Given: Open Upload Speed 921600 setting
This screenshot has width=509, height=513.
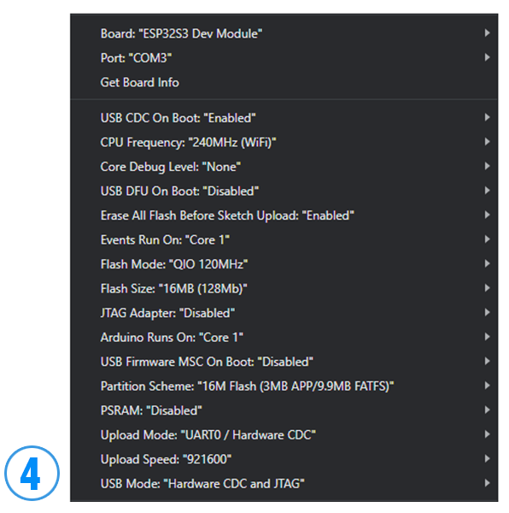Looking at the screenshot, I should 284,459.
